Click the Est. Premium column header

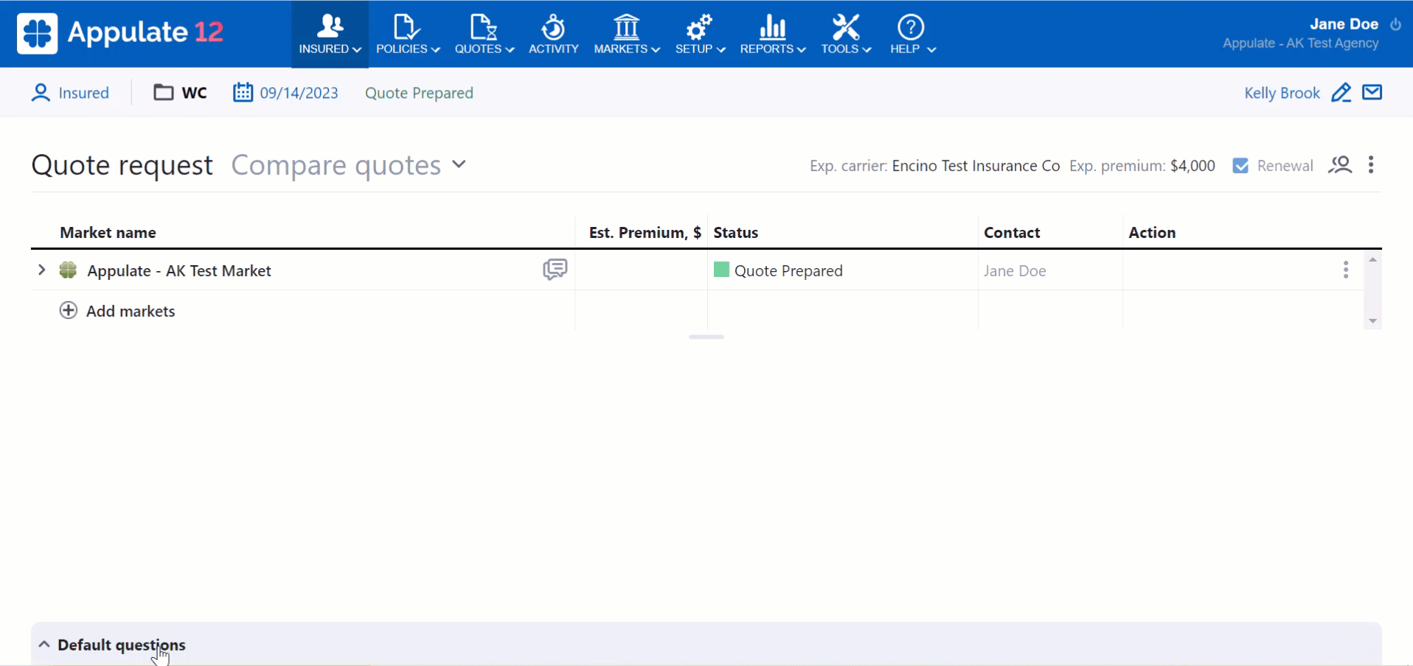click(x=645, y=233)
